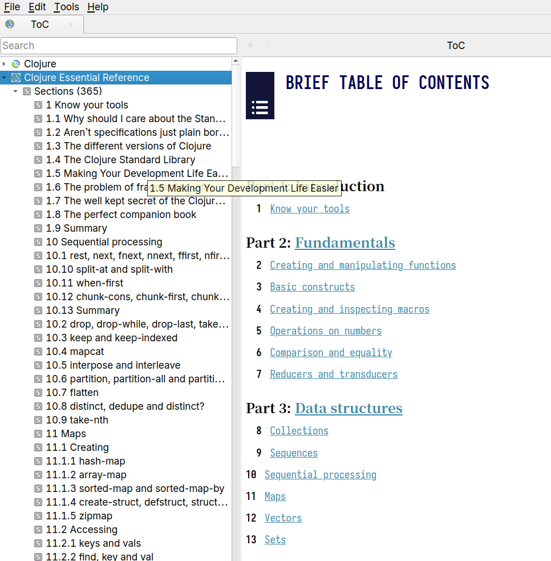Collapse the Clojure Essential Reference docset

[4, 78]
